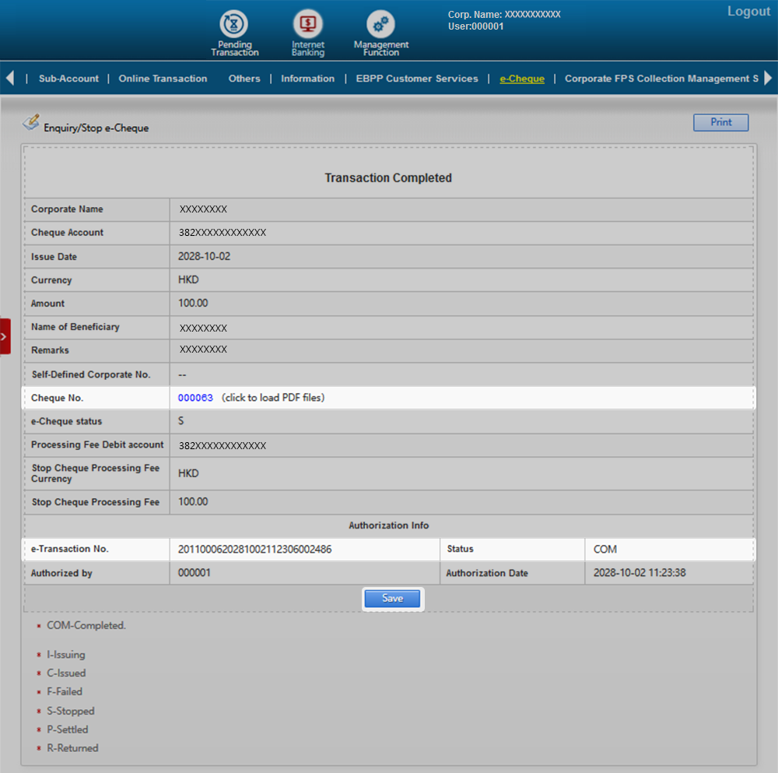Click the Transaction Completed heading

(x=388, y=178)
